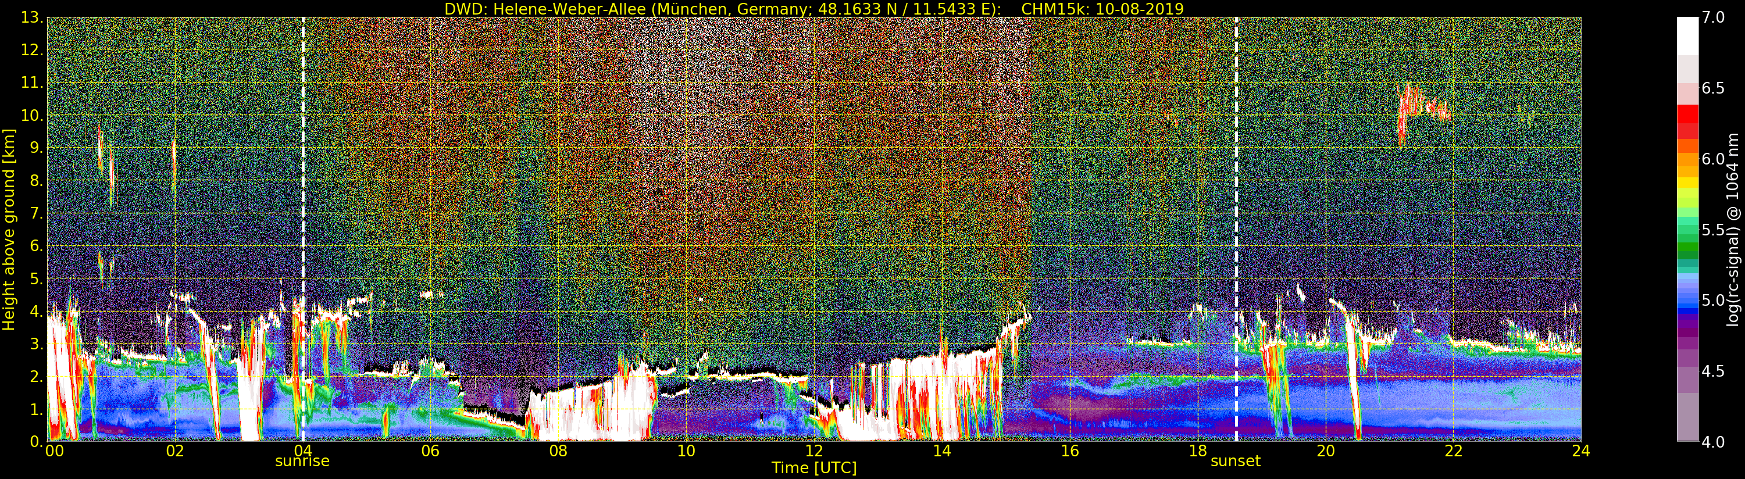Screen dimensions: 1745x479
Task: Click the 'Time [UTC]' axis label
Action: [x=813, y=468]
